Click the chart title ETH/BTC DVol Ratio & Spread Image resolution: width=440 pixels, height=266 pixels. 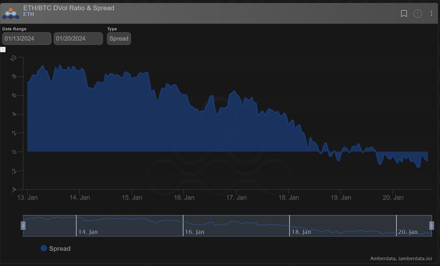pyautogui.click(x=69, y=8)
